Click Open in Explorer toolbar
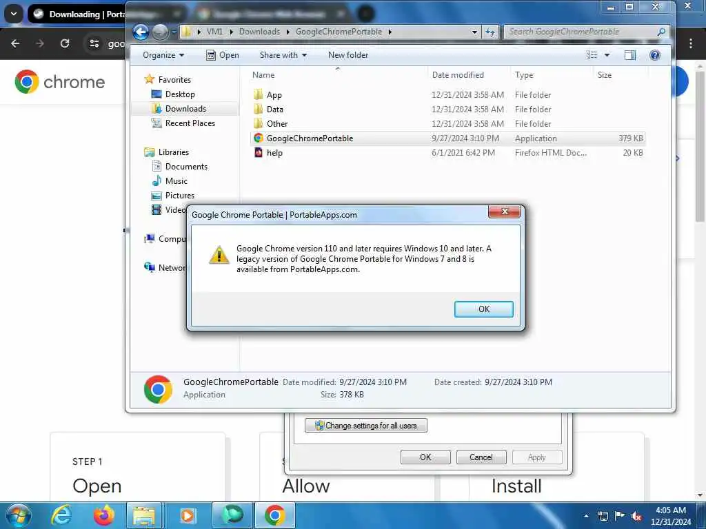Screen dimensions: 706x529 point(223,55)
